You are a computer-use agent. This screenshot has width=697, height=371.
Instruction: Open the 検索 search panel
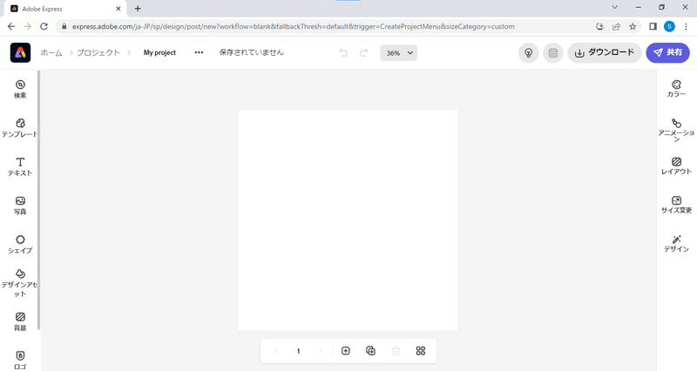20,89
